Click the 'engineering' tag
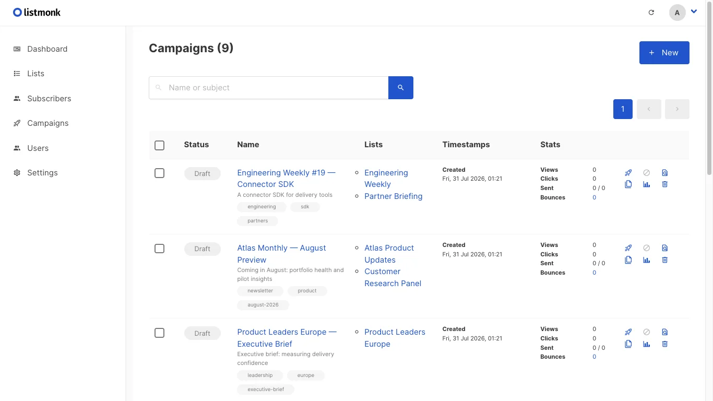713x401 pixels. (262, 207)
